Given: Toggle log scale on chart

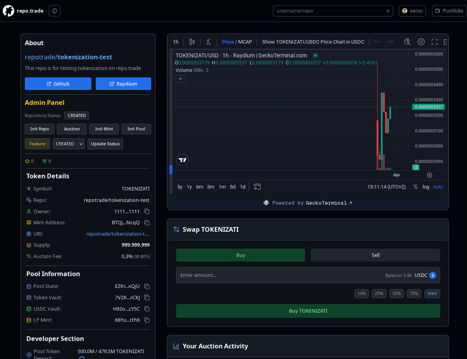Looking at the screenshot, I should [426, 187].
